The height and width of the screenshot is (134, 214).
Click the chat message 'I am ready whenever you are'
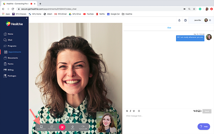[190, 38]
